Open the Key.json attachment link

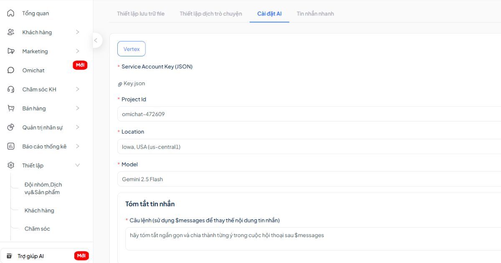tap(134, 83)
